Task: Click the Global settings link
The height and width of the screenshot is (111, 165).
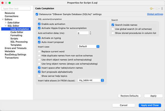Action: (155, 14)
